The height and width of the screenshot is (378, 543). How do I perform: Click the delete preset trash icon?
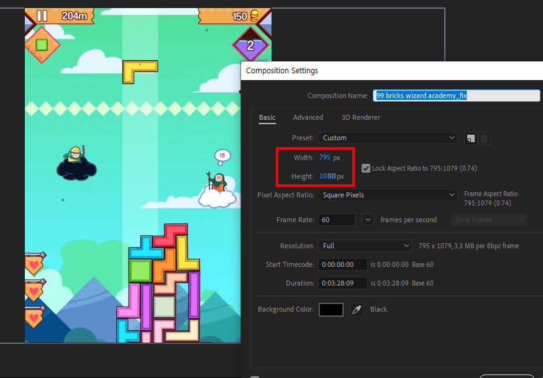[x=484, y=138]
